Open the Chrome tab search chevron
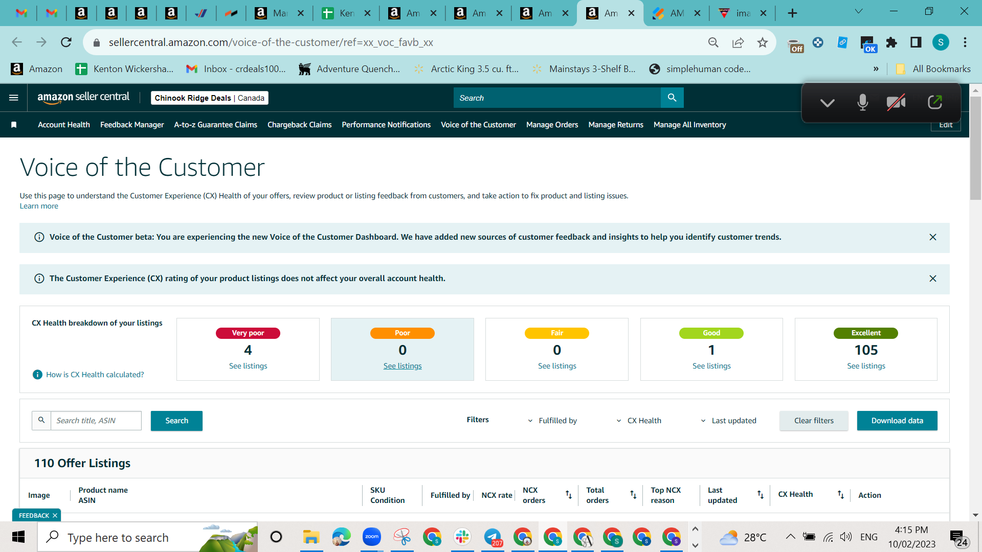The image size is (982, 552). [x=859, y=11]
